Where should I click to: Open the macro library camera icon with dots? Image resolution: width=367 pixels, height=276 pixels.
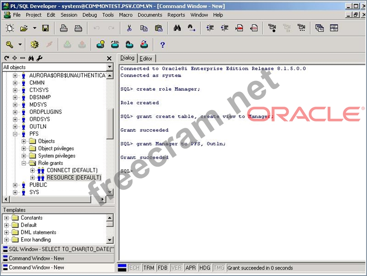pos(302,28)
